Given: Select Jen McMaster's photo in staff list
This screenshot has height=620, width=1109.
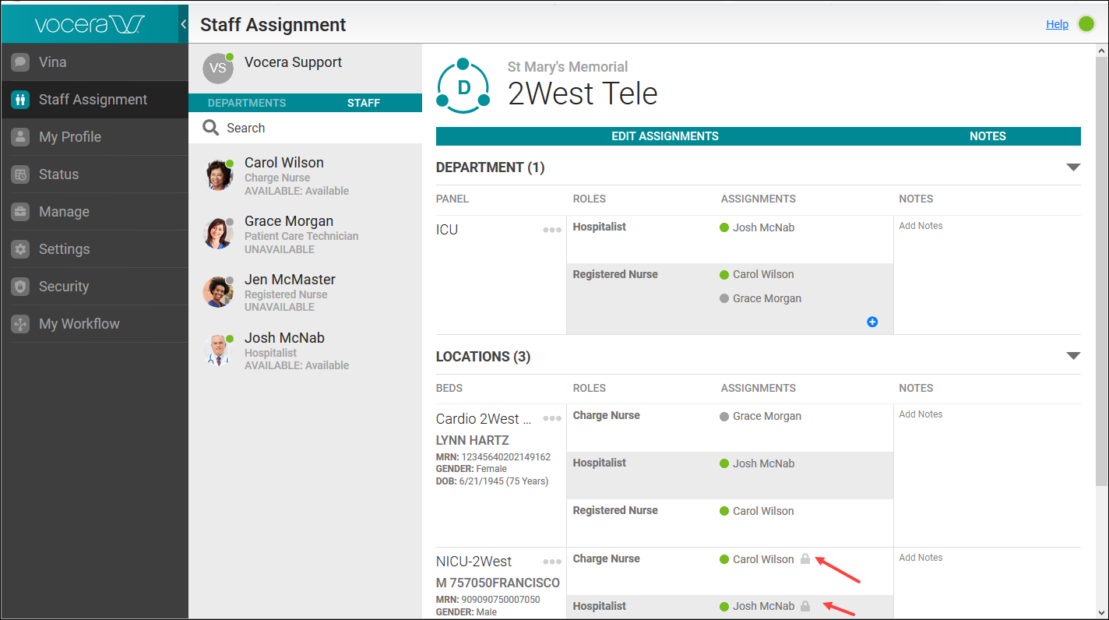Looking at the screenshot, I should (218, 292).
